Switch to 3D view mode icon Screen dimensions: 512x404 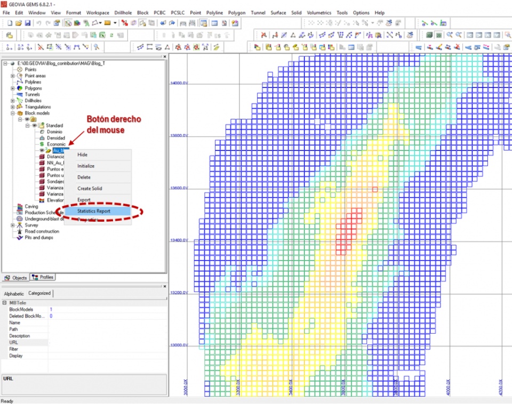click(429, 35)
